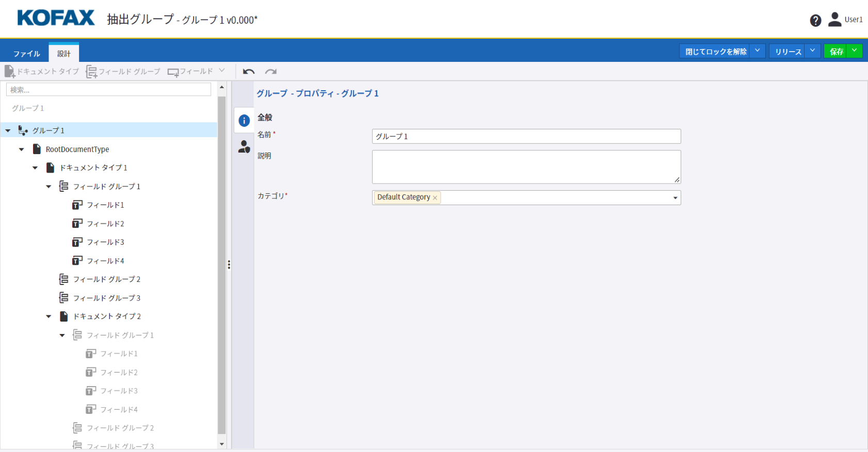Click the 閉じてロックを解除 button

coord(715,52)
